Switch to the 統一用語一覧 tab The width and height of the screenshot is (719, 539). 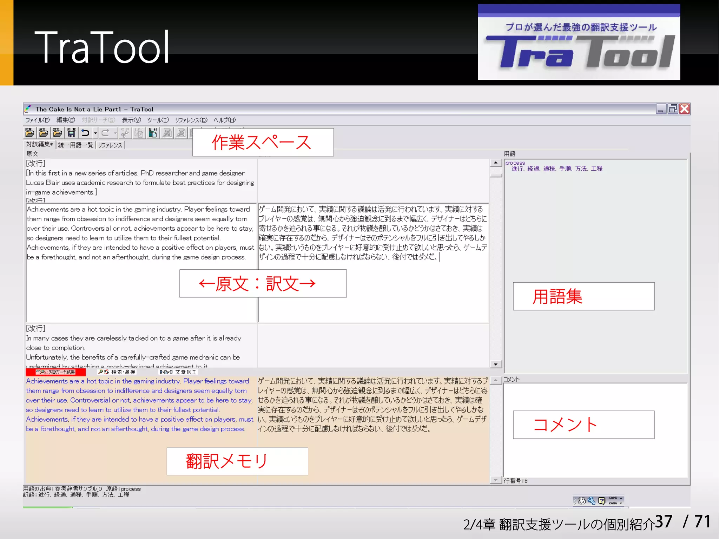click(x=75, y=145)
